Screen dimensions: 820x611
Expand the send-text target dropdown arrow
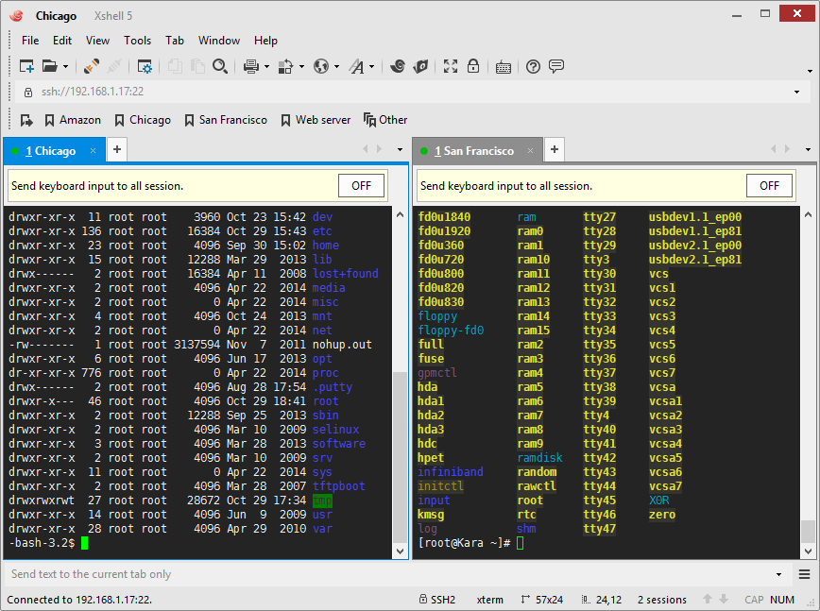point(779,574)
